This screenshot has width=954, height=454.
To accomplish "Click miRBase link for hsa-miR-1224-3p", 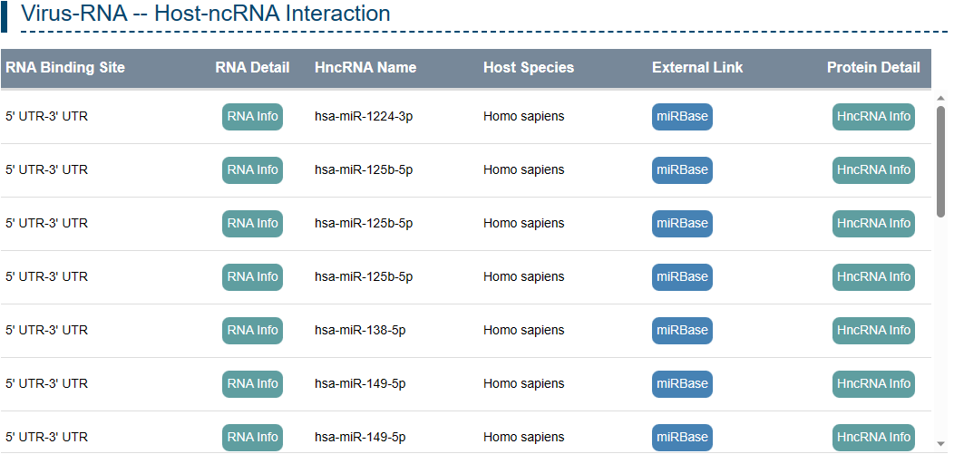I will point(682,117).
